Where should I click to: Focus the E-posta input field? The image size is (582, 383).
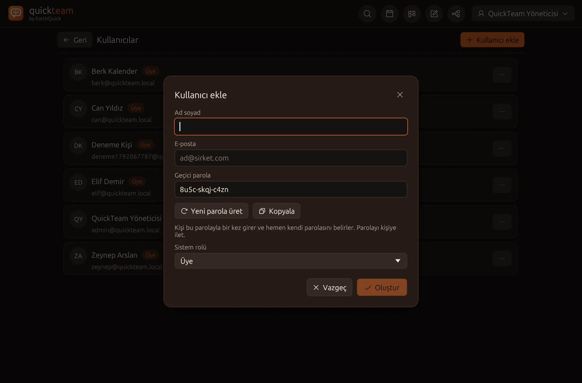[x=291, y=158]
